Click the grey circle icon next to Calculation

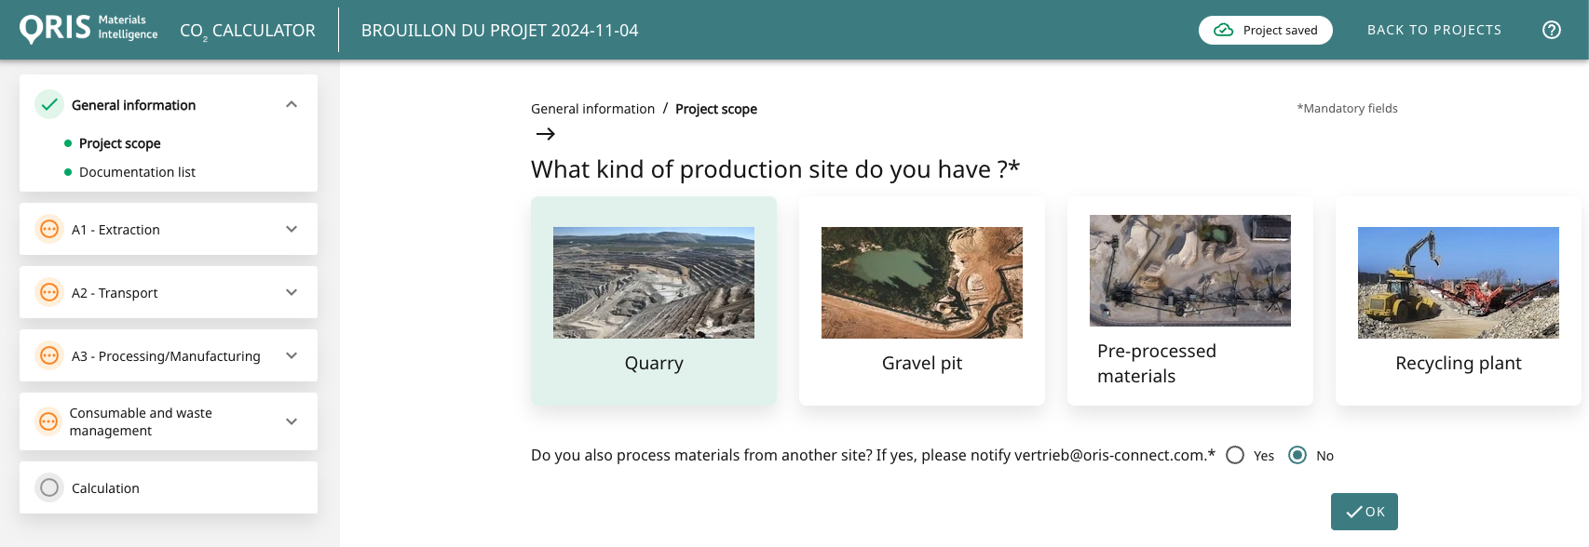click(49, 487)
